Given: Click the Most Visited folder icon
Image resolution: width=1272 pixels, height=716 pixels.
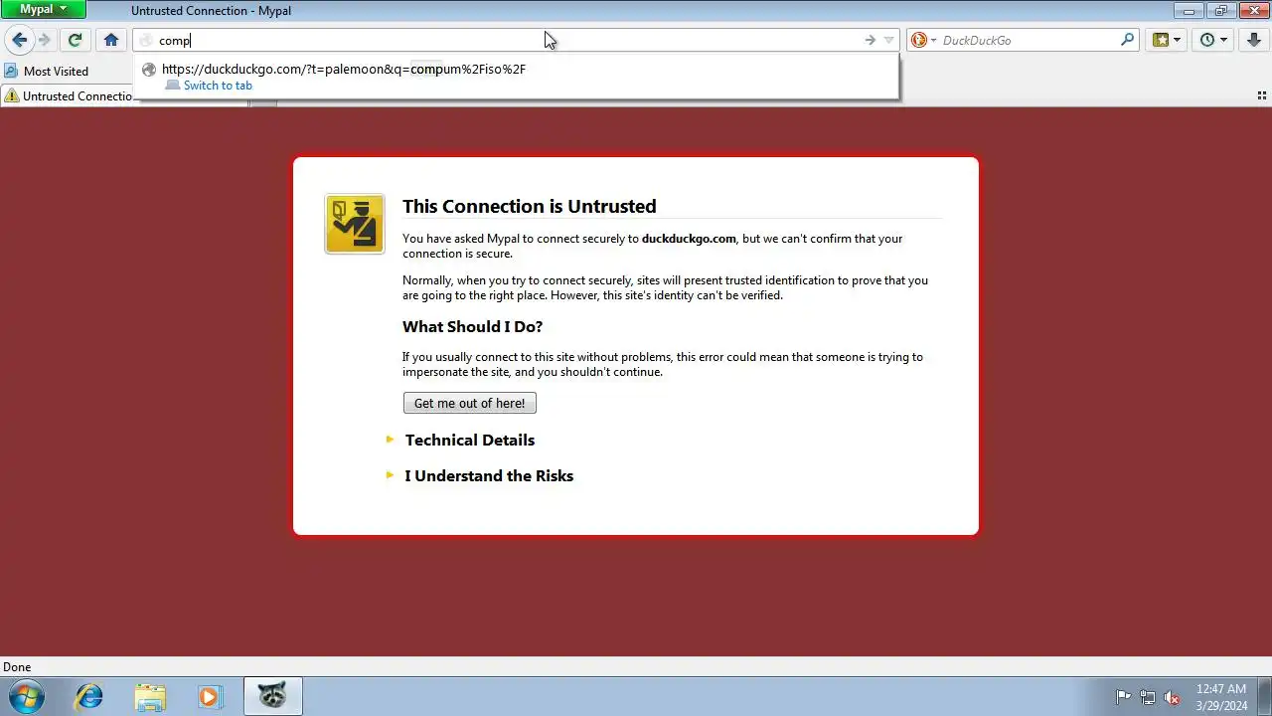Looking at the screenshot, I should pos(11,71).
